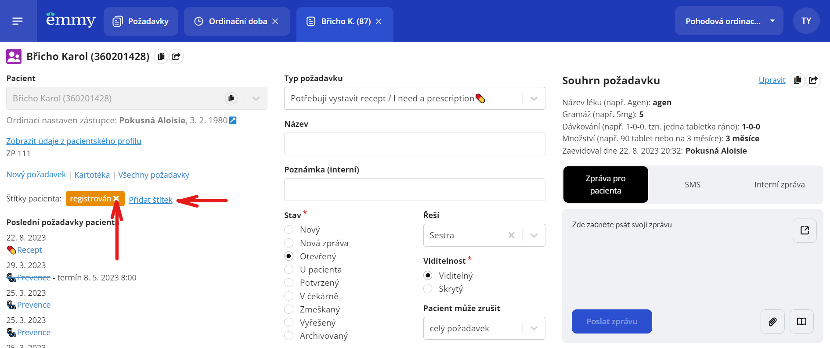This screenshot has width=830, height=348.
Task: Open substitute Pokusná Aloisie external link icon
Action: click(x=233, y=120)
